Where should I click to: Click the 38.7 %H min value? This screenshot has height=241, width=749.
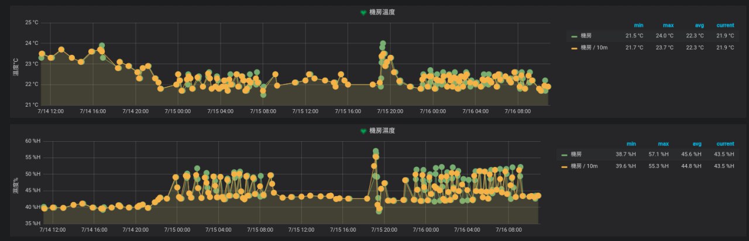pyautogui.click(x=626, y=155)
